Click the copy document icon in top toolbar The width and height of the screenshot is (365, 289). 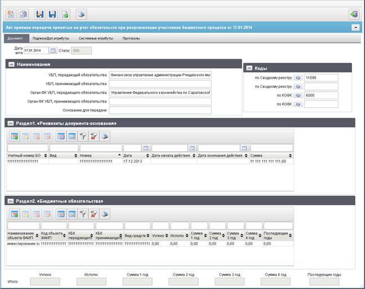[23, 15]
